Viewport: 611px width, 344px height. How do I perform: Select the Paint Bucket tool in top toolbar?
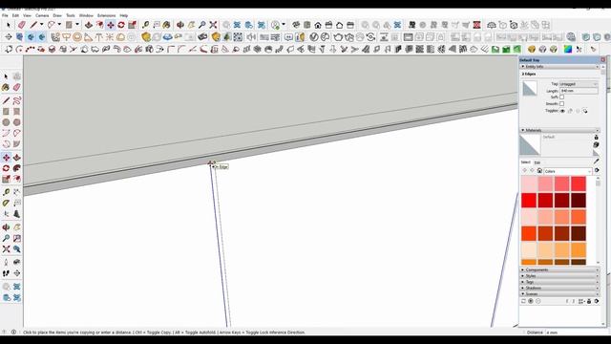pos(167,25)
